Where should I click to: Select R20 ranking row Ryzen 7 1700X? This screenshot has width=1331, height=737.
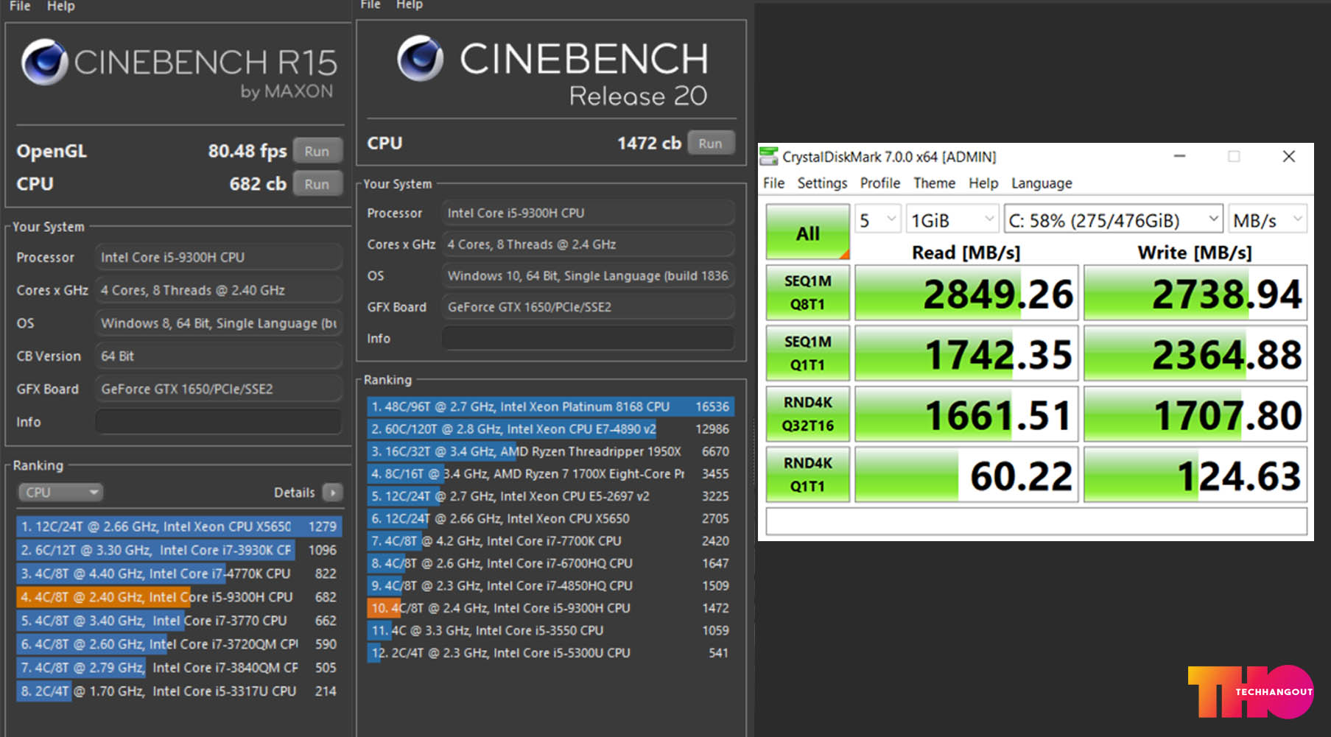tap(550, 474)
